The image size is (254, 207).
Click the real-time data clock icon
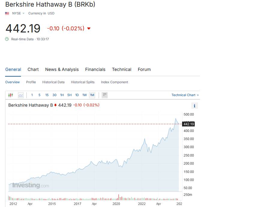click(x=6, y=39)
